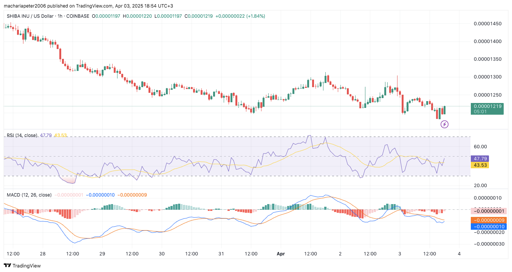Click the purple lightning bolt icon

[445, 124]
